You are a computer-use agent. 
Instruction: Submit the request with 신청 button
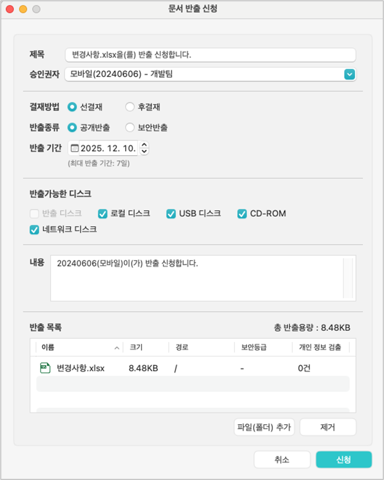click(343, 460)
